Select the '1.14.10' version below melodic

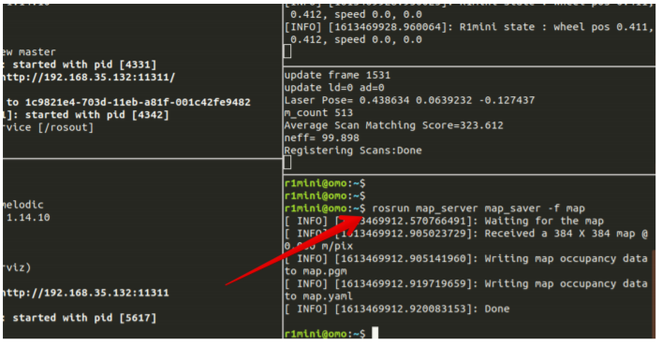(x=28, y=218)
